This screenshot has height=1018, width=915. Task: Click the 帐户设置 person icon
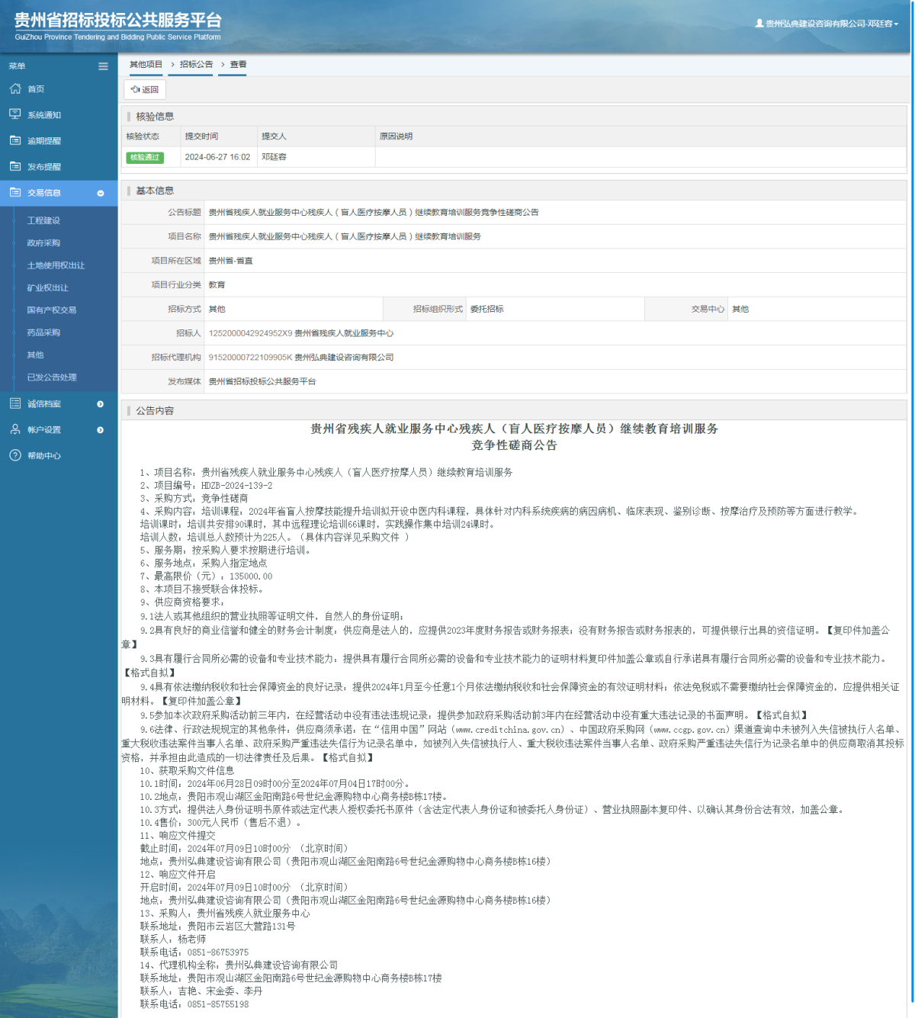[15, 429]
